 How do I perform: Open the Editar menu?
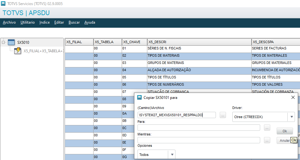pos(59,22)
